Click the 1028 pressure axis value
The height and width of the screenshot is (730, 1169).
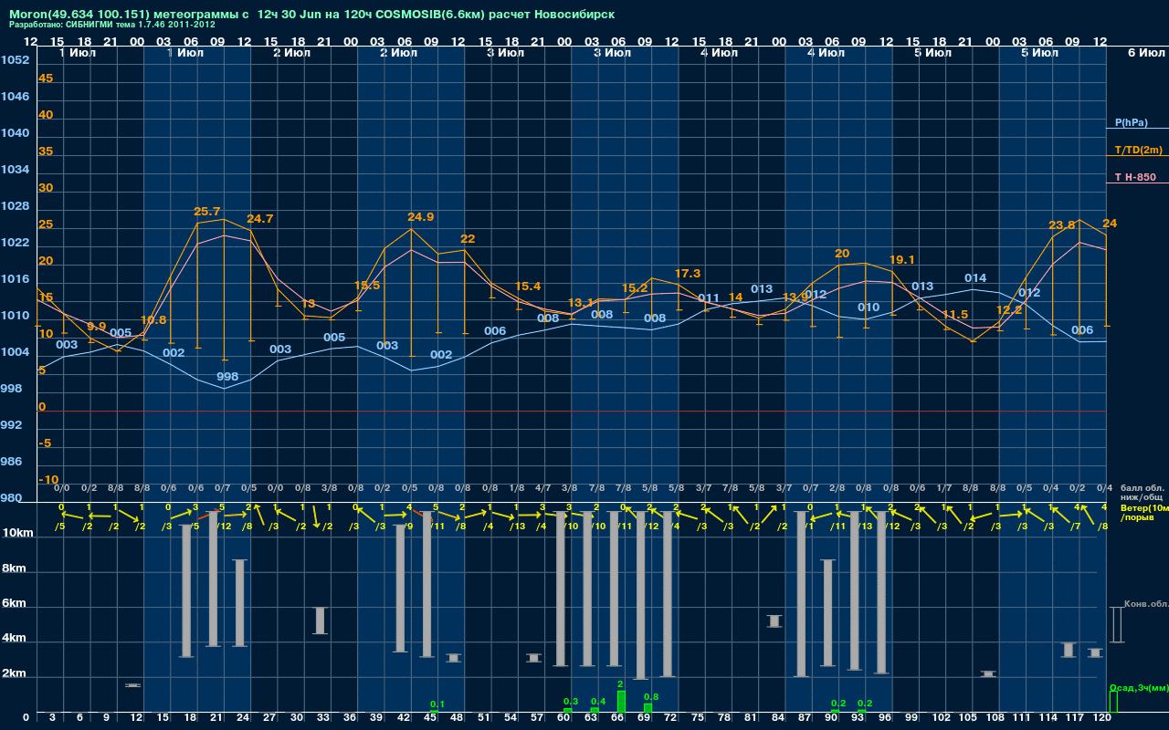click(15, 206)
